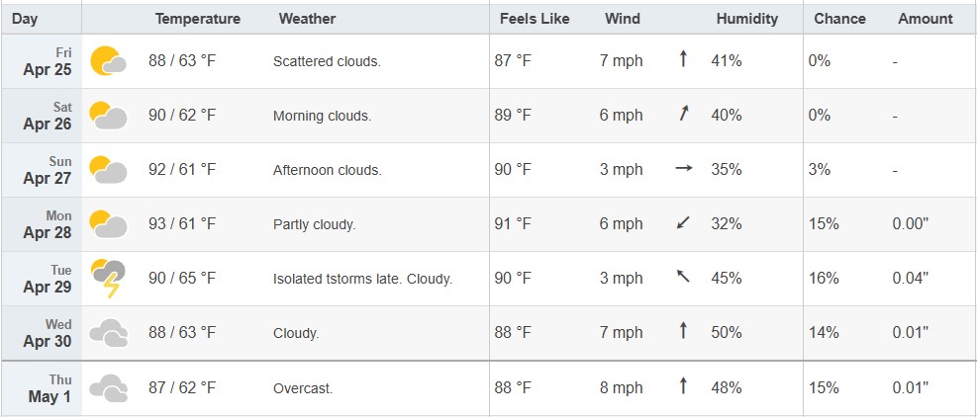This screenshot has height=417, width=977.
Task: Click the Amount column header
Action: pyautogui.click(x=926, y=19)
